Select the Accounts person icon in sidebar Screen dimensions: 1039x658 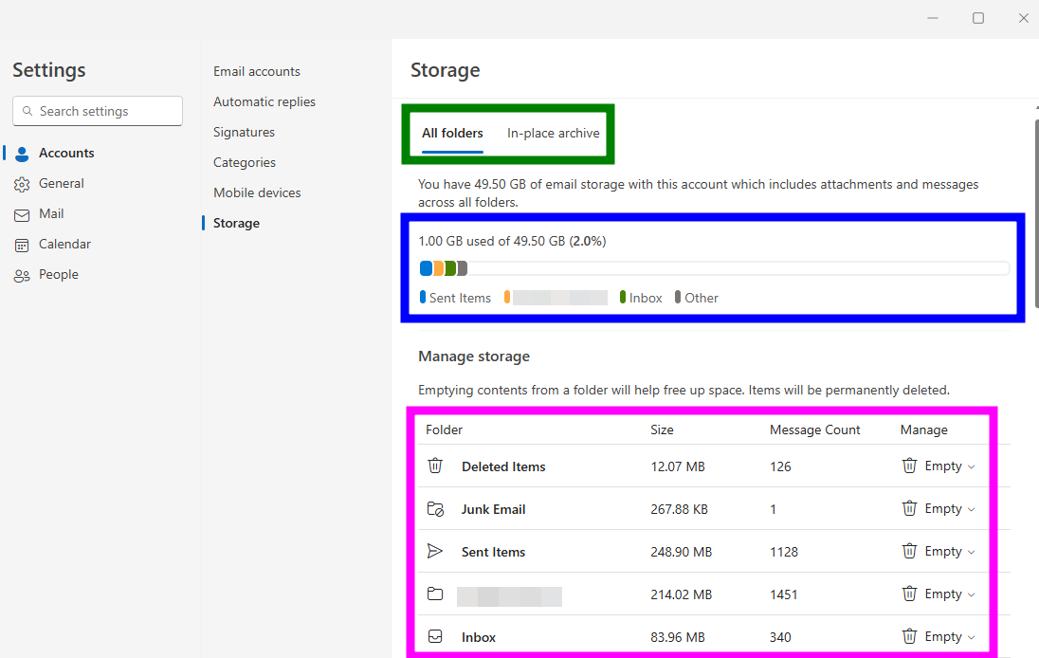21,153
